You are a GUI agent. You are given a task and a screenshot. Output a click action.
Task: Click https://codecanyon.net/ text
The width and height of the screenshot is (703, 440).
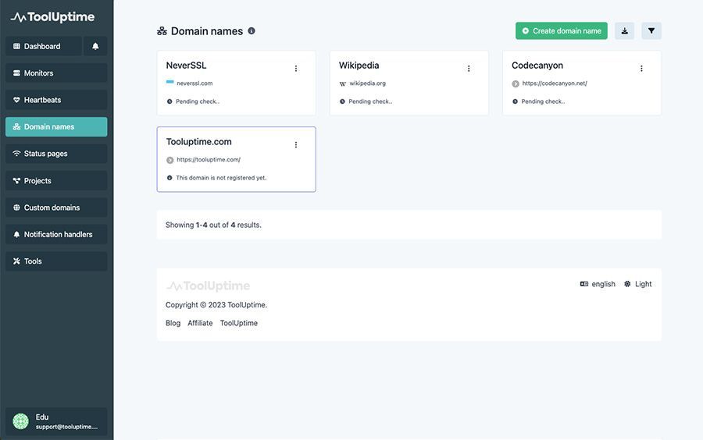pyautogui.click(x=555, y=83)
